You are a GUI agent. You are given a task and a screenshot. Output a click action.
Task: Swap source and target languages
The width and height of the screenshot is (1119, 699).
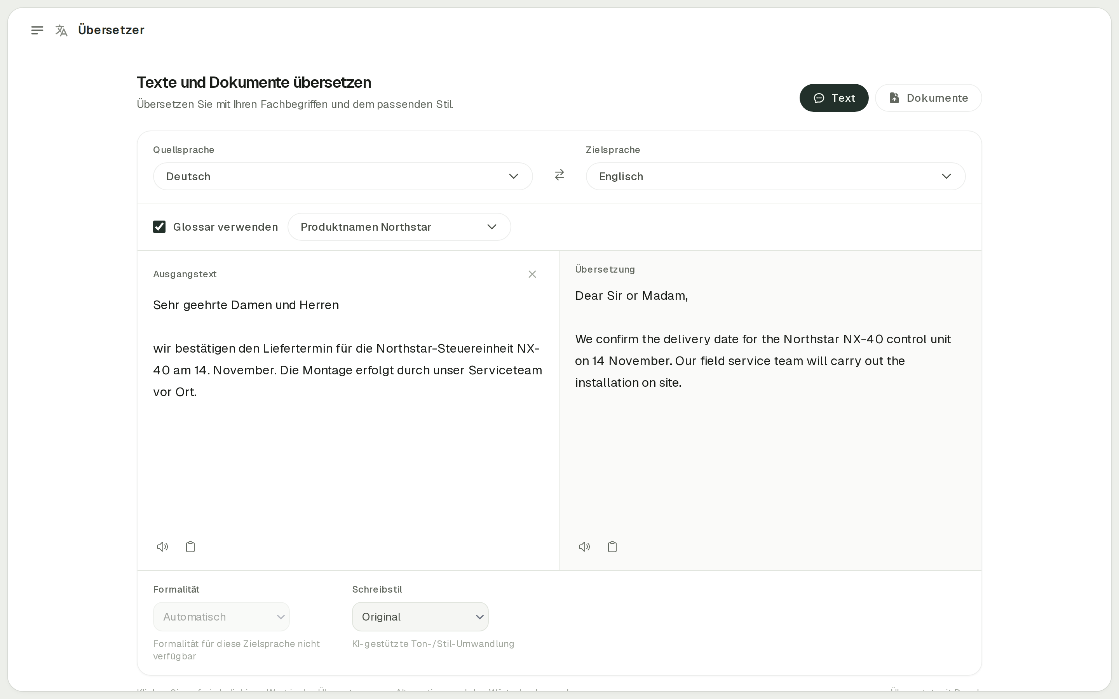559,175
